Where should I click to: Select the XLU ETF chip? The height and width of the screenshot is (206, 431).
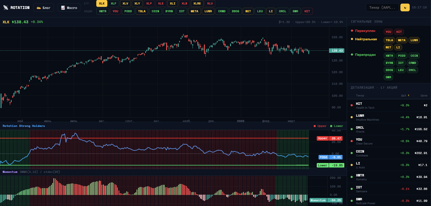(210, 4)
